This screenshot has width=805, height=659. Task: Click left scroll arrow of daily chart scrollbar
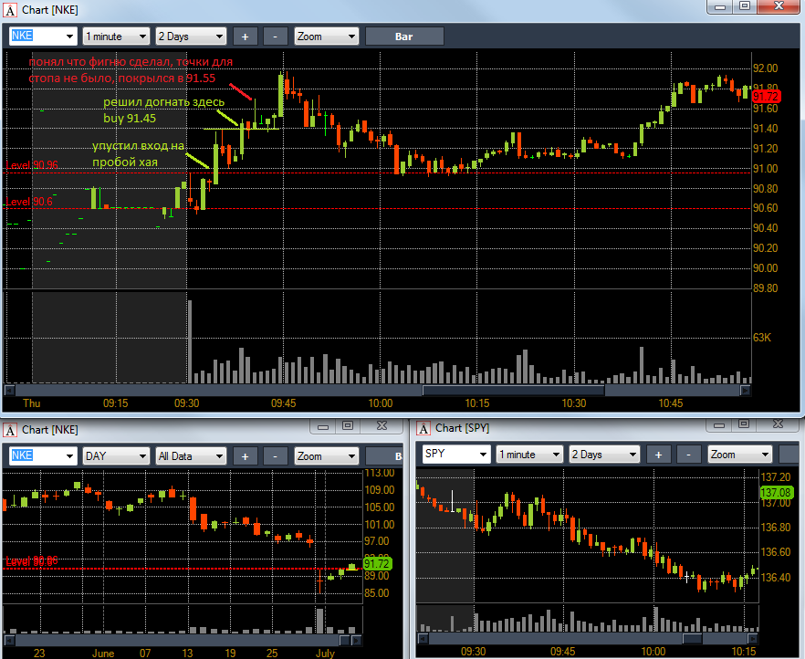coord(9,640)
